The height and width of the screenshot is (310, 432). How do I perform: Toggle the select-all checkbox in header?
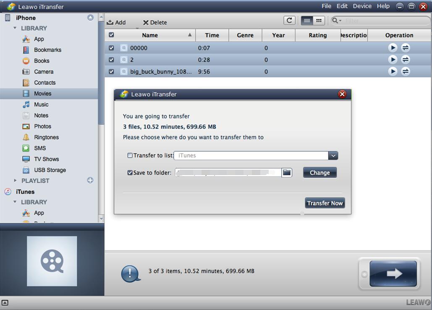point(111,35)
